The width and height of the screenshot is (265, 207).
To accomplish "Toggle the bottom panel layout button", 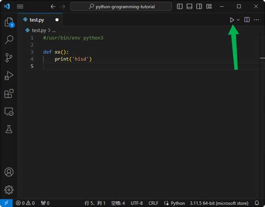I will pyautogui.click(x=190, y=7).
